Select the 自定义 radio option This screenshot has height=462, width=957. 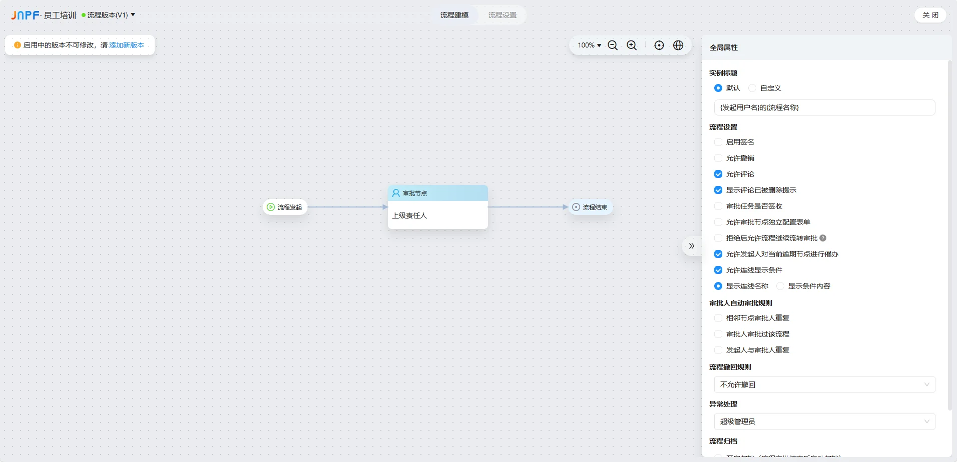tap(752, 88)
